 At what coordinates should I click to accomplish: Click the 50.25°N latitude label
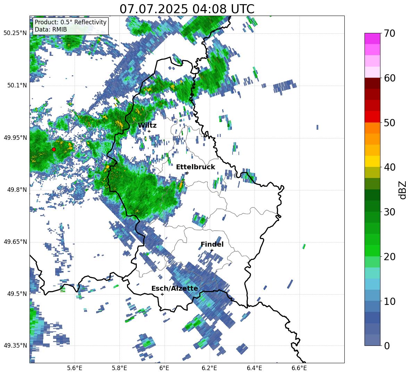pyautogui.click(x=15, y=33)
